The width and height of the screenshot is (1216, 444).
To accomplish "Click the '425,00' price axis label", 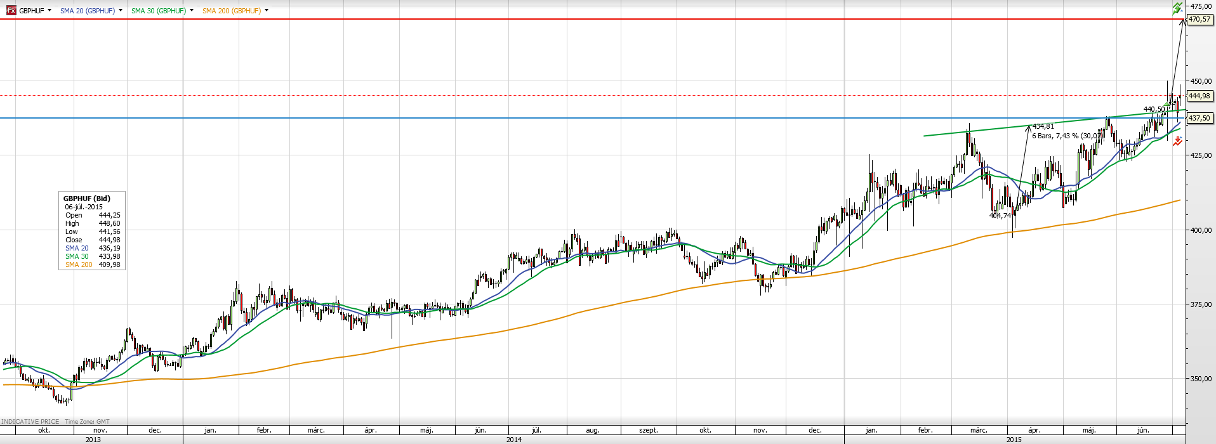I will point(1201,155).
